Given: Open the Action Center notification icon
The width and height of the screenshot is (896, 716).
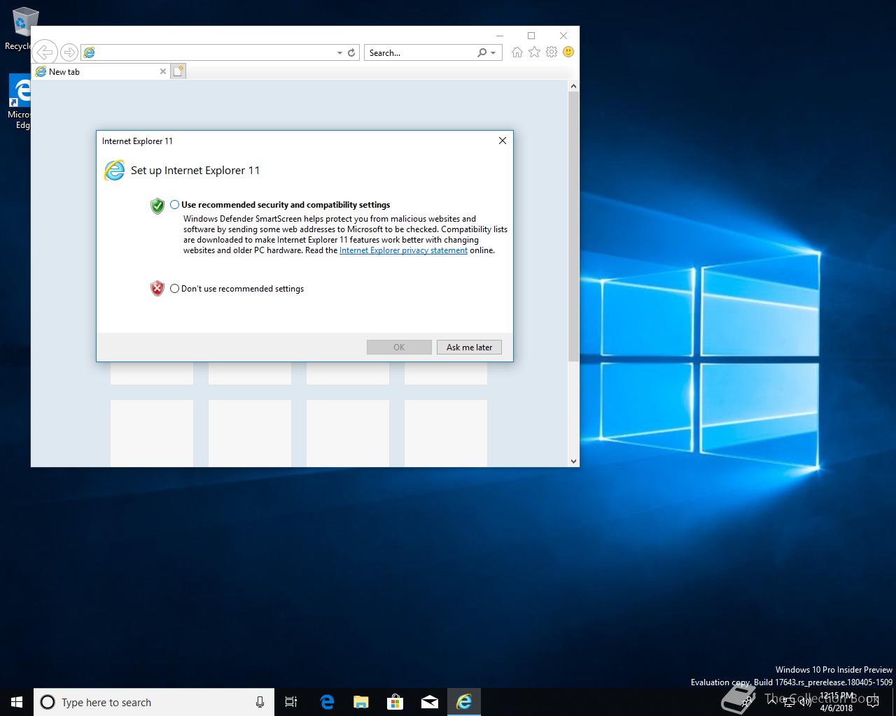Looking at the screenshot, I should coord(872,702).
